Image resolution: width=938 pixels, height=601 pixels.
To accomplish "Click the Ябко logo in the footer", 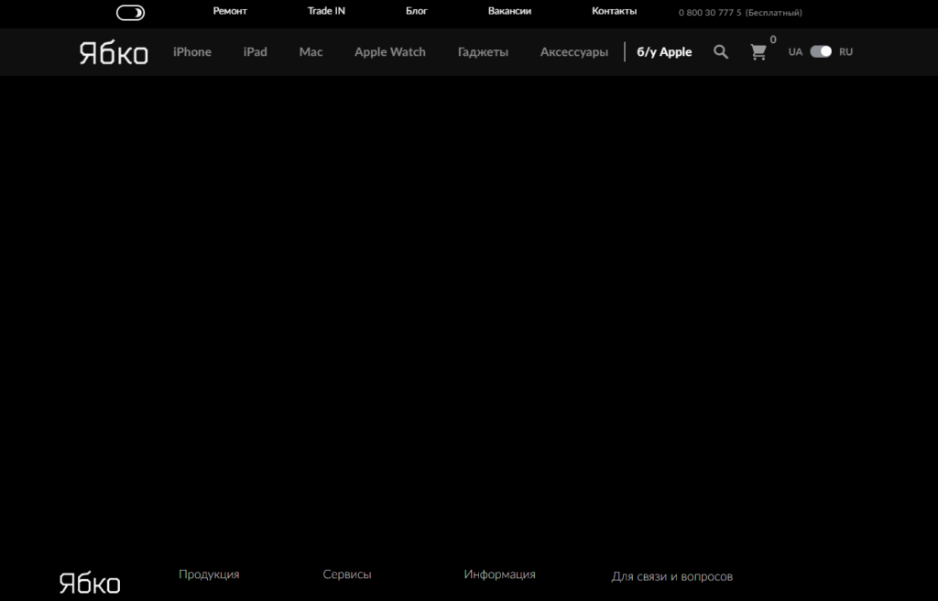I will click(90, 583).
